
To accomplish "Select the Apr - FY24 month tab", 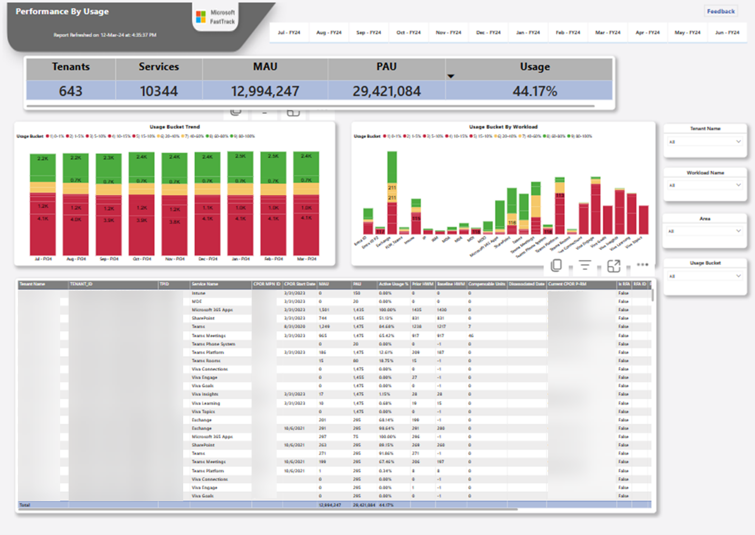I will point(648,33).
